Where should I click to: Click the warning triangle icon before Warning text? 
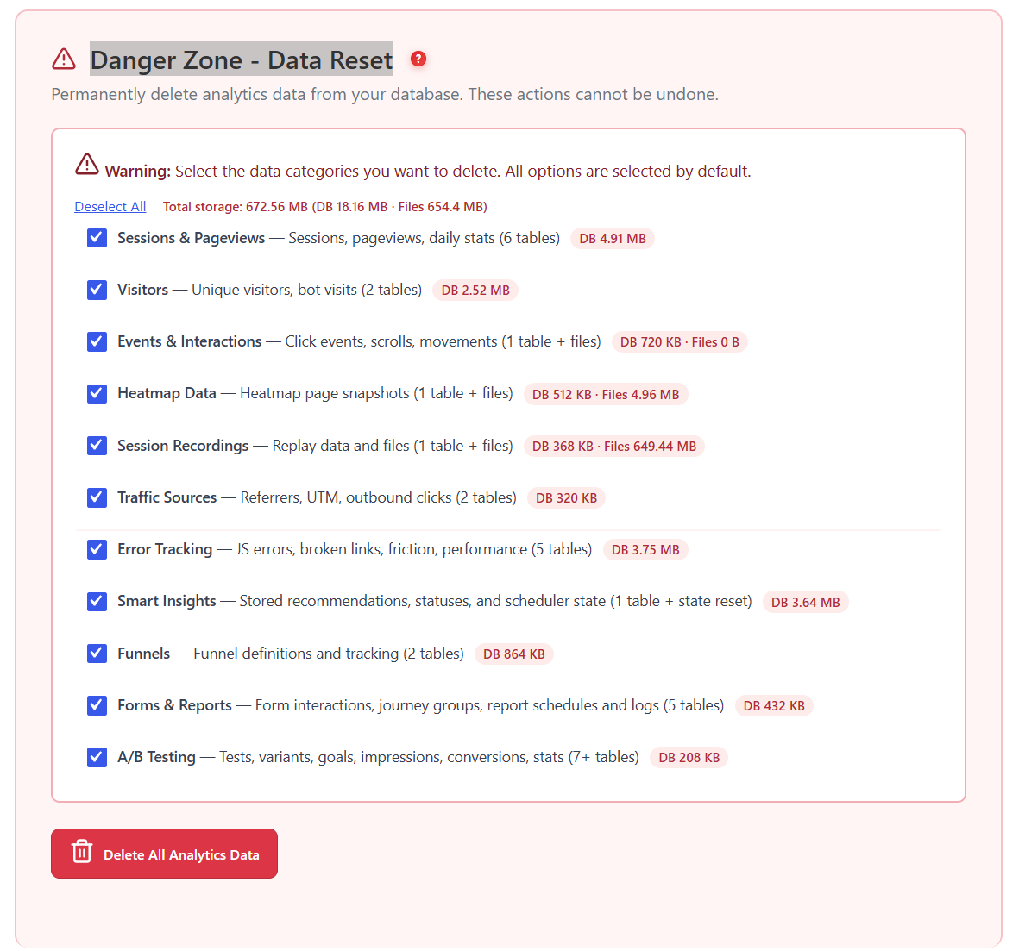coord(86,165)
